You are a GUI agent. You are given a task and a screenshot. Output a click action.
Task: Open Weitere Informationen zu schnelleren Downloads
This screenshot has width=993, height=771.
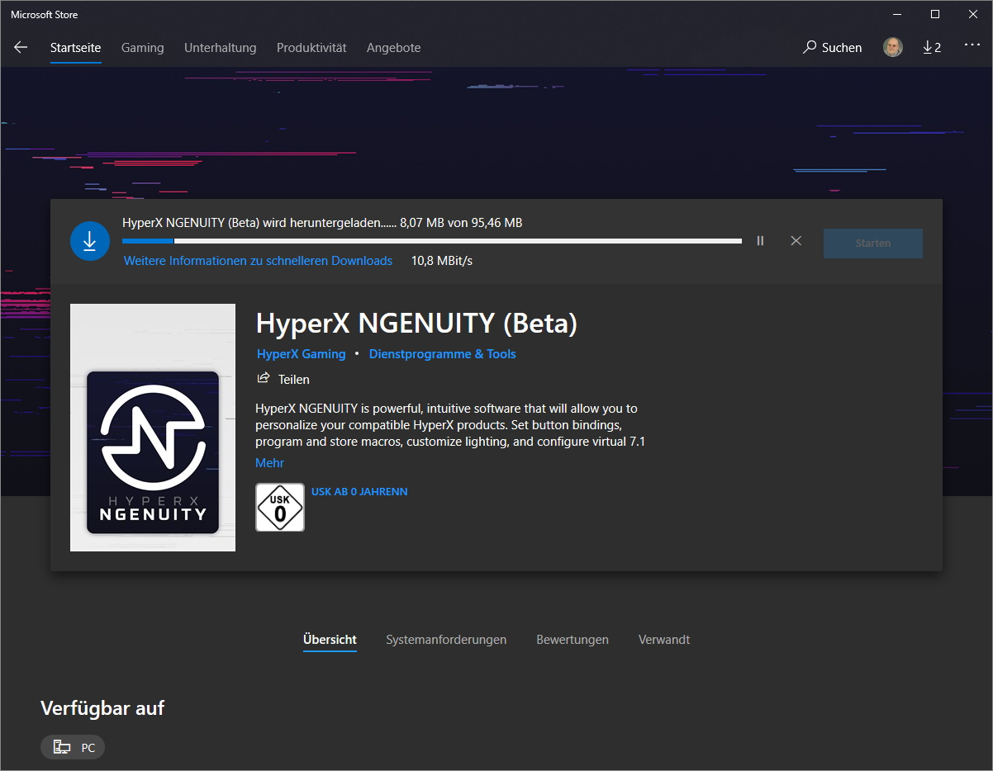(258, 261)
